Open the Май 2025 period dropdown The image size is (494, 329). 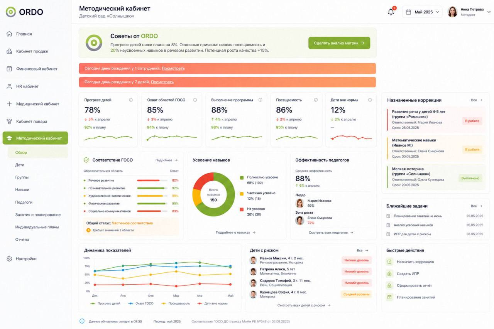point(422,12)
